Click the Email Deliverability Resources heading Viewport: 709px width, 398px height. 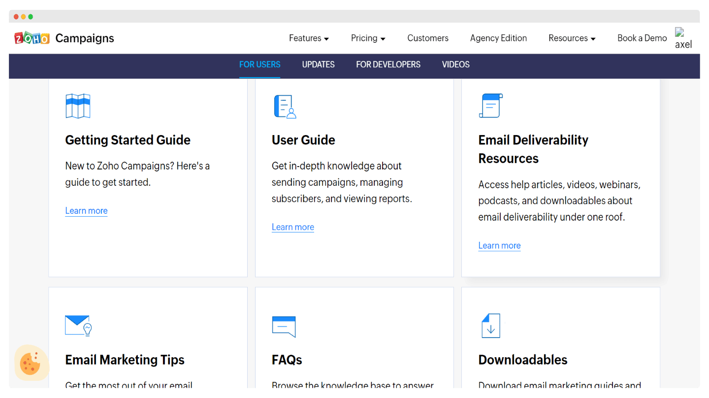(533, 149)
